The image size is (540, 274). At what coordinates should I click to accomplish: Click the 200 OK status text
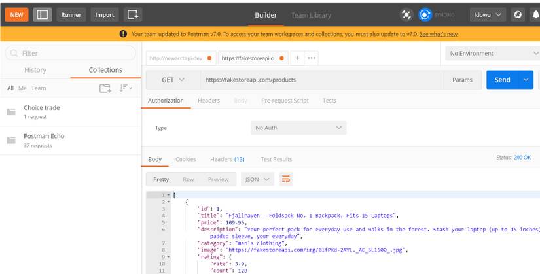click(522, 158)
